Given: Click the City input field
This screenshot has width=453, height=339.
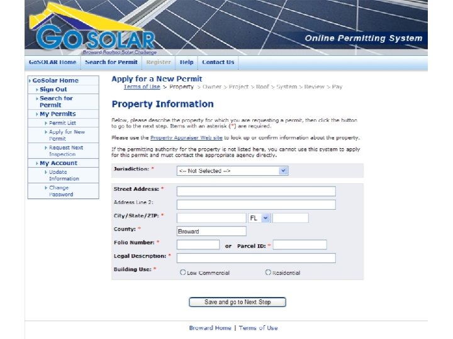Looking at the screenshot, I should [211, 218].
